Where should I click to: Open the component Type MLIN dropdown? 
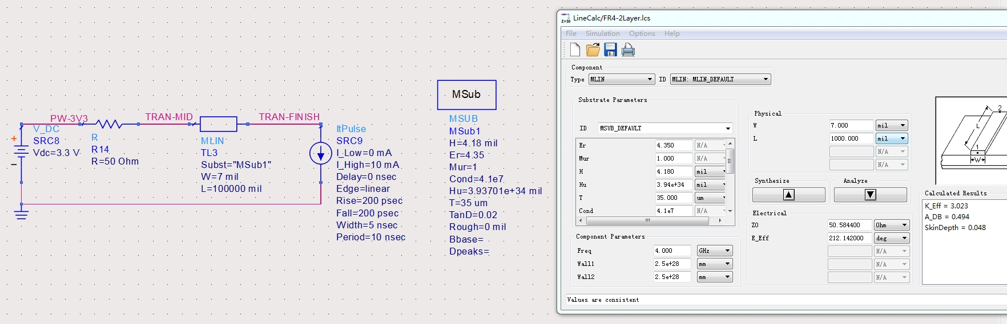[622, 79]
